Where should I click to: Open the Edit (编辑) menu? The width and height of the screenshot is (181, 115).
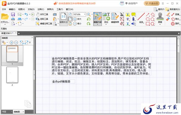coord(12,9)
